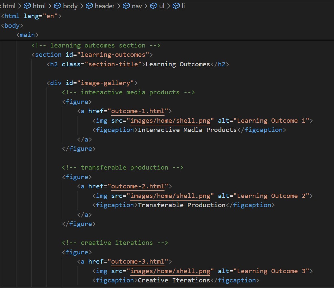Click the cube icon beside nav breadcrumb
334x288 pixels.
(127, 6)
